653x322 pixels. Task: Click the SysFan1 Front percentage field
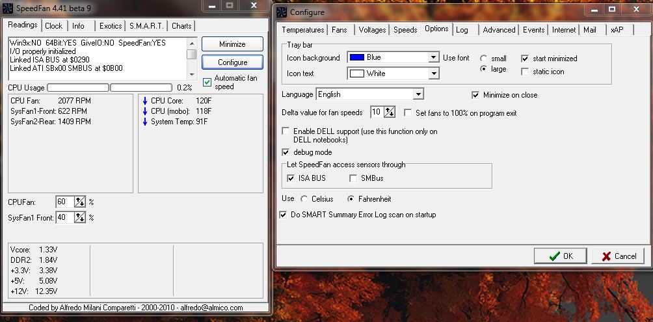tap(65, 217)
